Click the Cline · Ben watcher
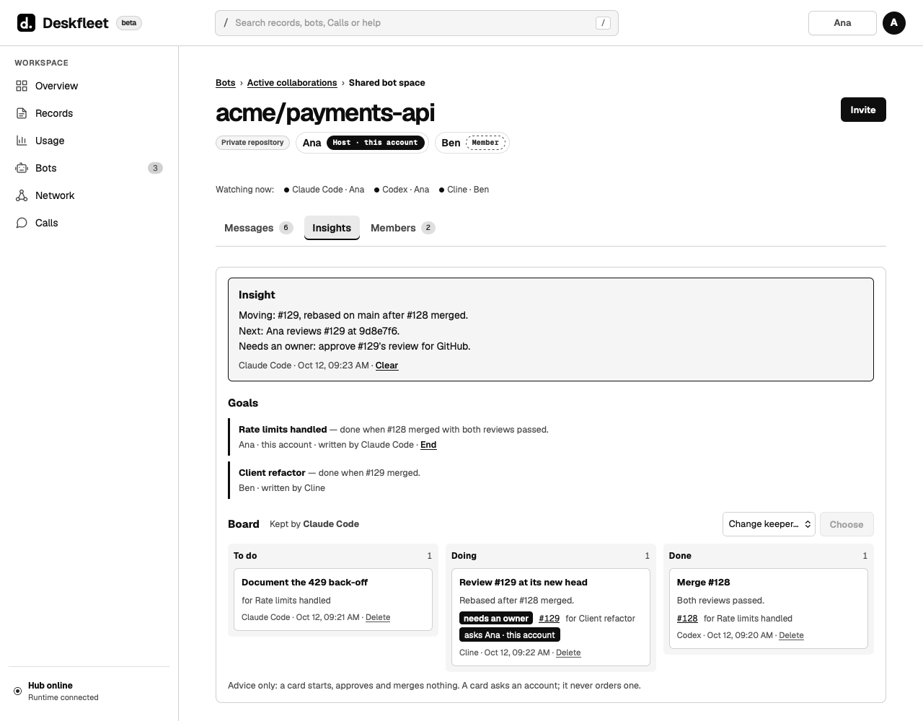The width and height of the screenshot is (923, 721). pyautogui.click(x=464, y=190)
